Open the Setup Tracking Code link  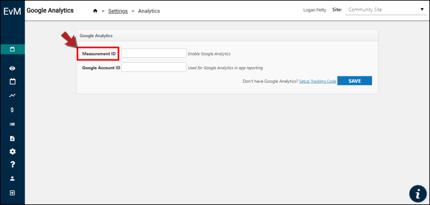317,81
